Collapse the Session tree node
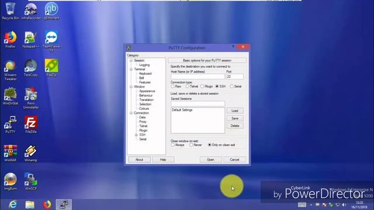Viewport: 374px width, 210px height. [131, 61]
